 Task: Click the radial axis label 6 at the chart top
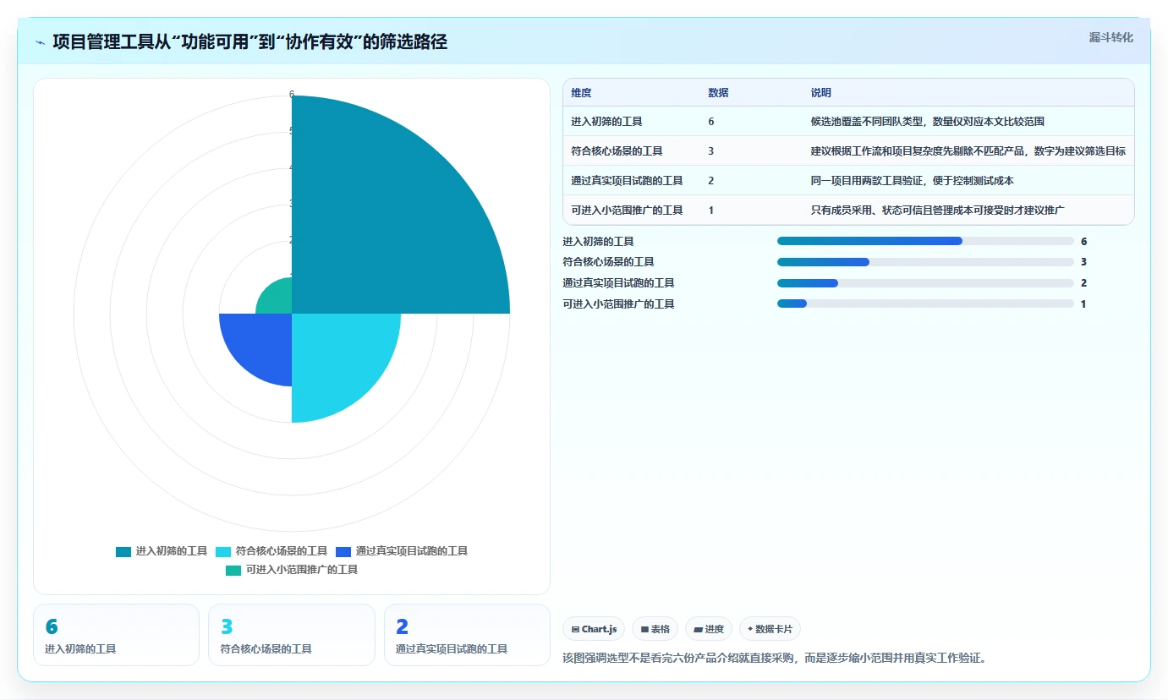292,95
